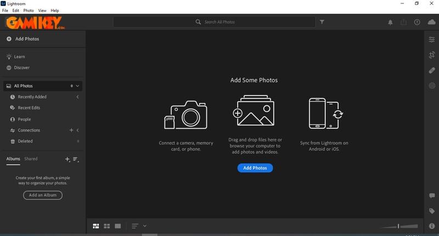Viewport: 439px width, 236px height.
Task: Click the "Add Some Photos" heading
Action: tap(254, 80)
